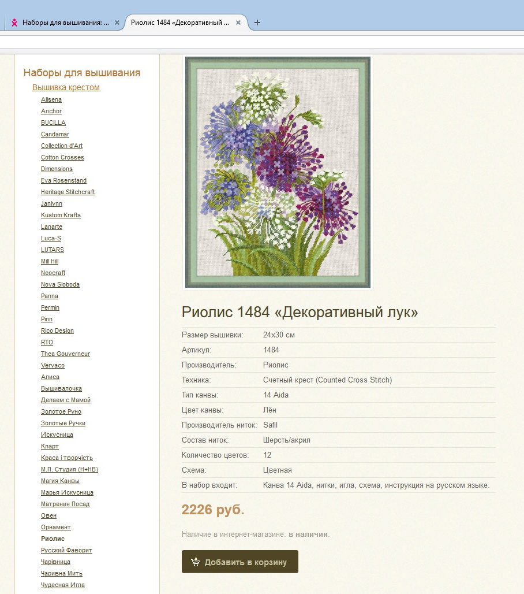
Task: Open the «Вышивка крестом» category link
Action: [66, 87]
